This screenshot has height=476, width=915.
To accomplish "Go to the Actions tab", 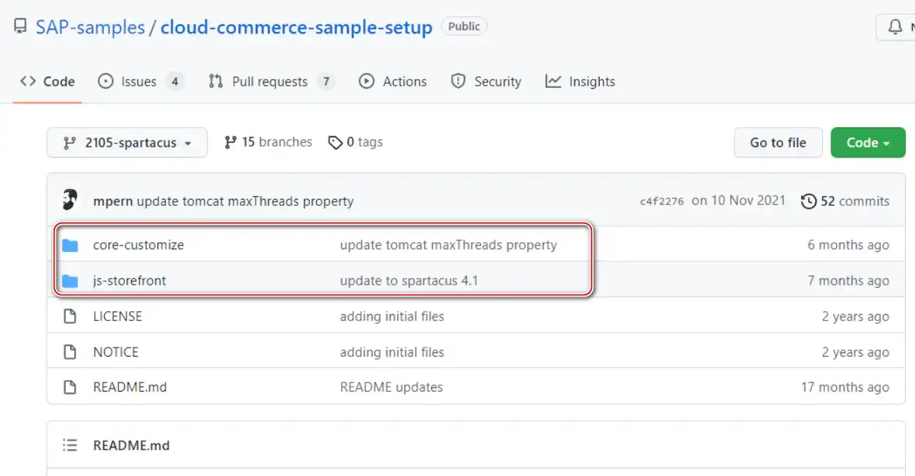I will tap(392, 82).
